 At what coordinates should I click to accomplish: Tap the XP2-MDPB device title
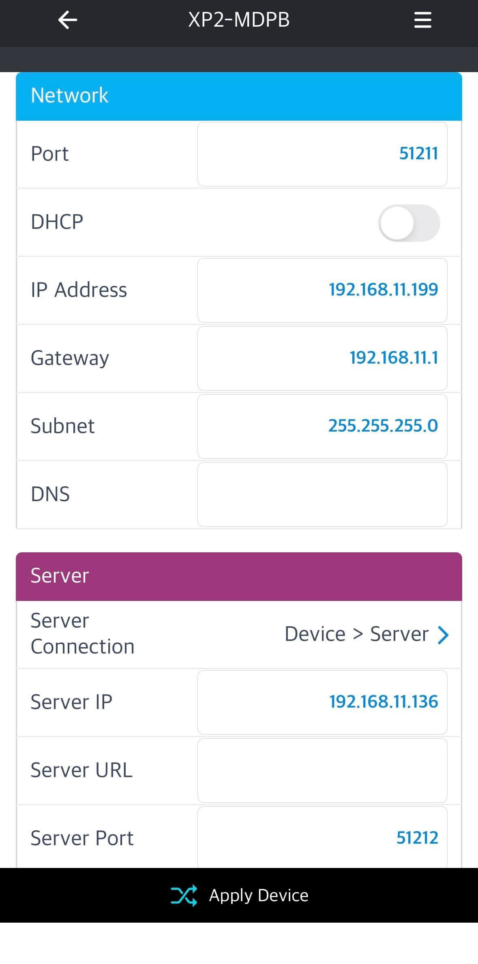[239, 20]
